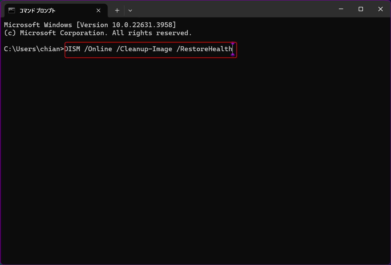Click the DISM word in the command
Screen dimensions: 391x265
point(72,49)
